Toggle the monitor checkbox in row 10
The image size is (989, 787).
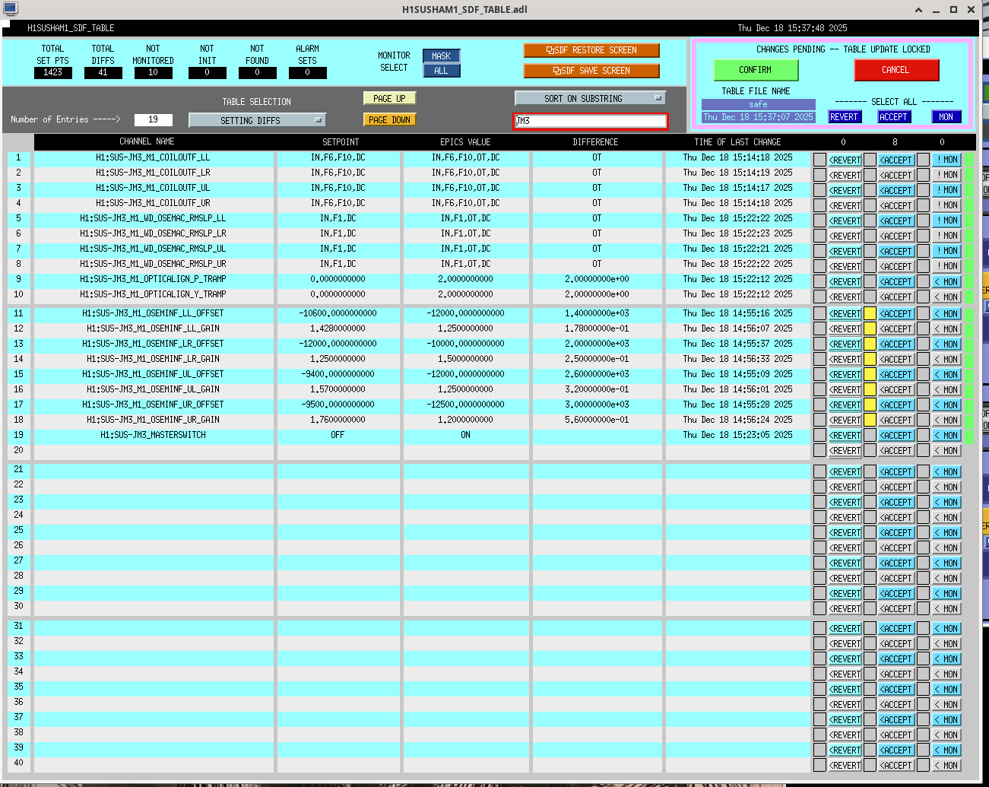click(x=923, y=297)
